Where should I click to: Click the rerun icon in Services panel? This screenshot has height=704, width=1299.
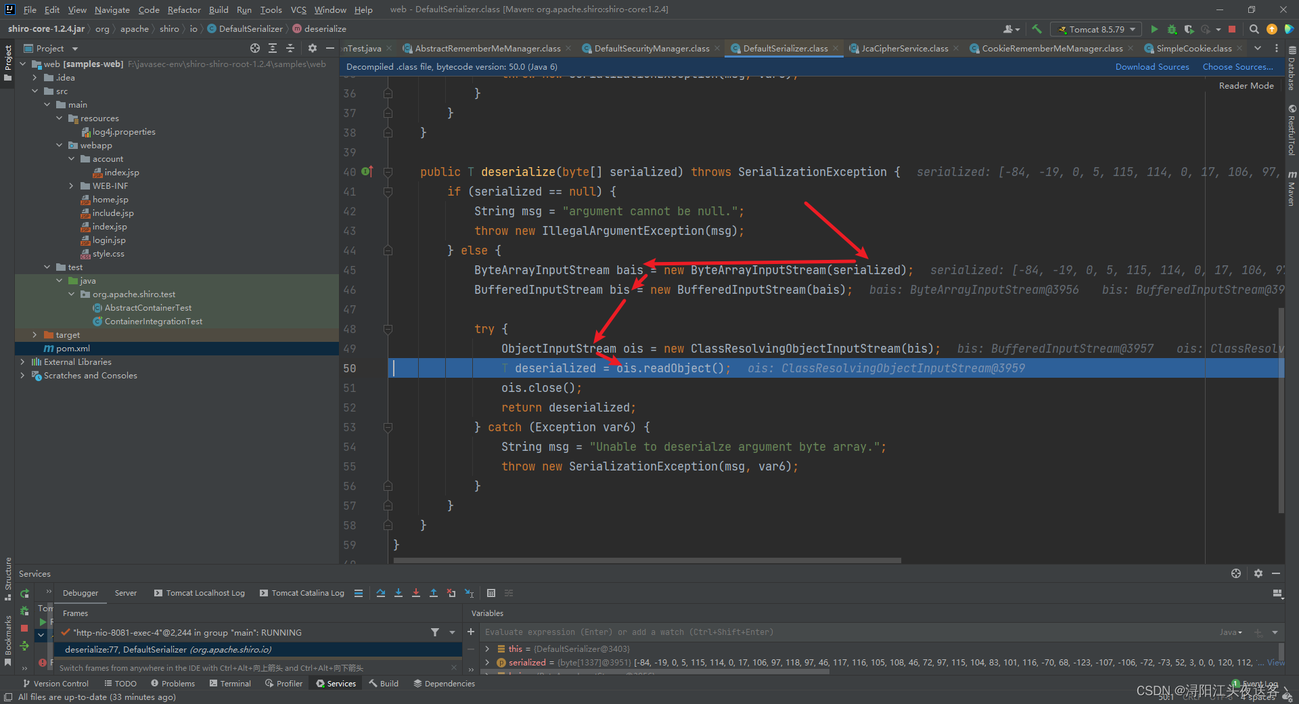(x=25, y=593)
